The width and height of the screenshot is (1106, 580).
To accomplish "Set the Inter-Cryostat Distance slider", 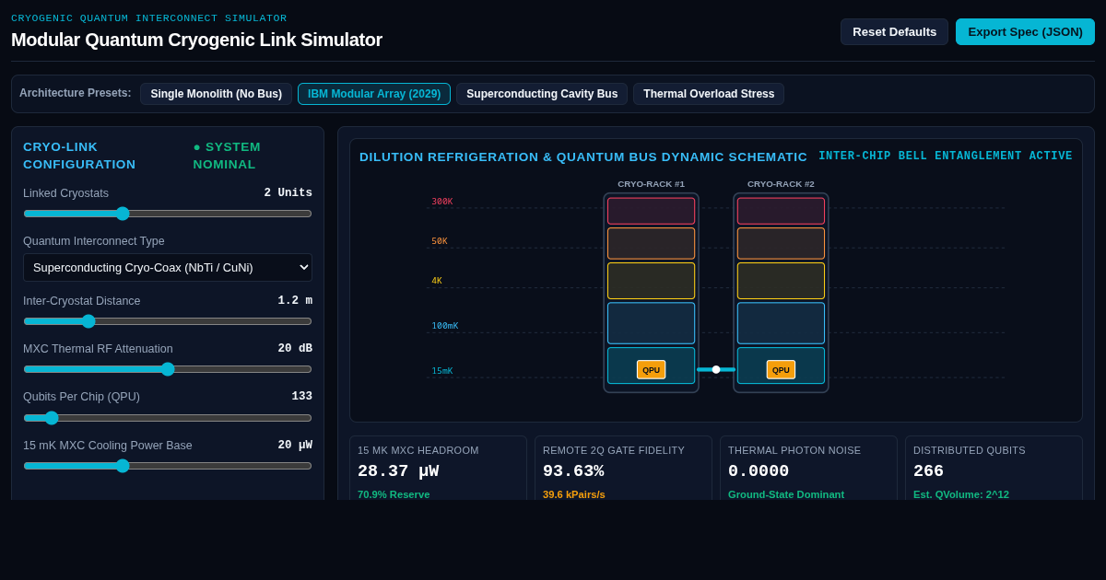I will point(168,321).
